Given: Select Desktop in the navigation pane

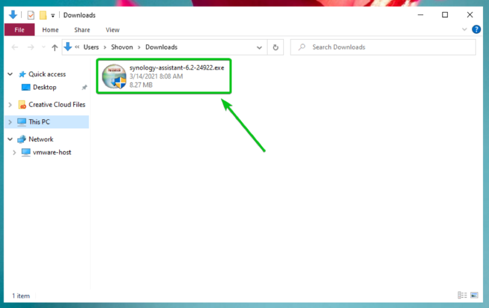Looking at the screenshot, I should [45, 87].
